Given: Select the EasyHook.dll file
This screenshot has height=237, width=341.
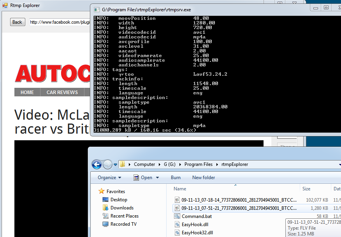Looking at the screenshot, I should point(195,225).
